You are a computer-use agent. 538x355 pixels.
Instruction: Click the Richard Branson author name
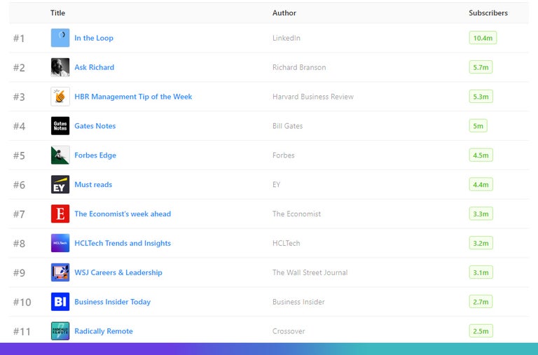point(299,67)
